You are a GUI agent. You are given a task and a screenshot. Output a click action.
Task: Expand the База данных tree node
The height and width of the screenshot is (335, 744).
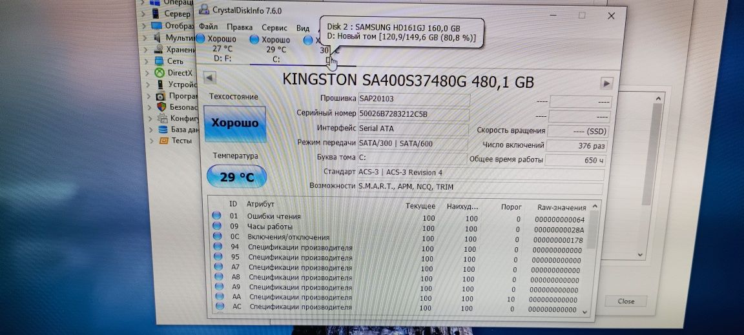click(x=151, y=130)
